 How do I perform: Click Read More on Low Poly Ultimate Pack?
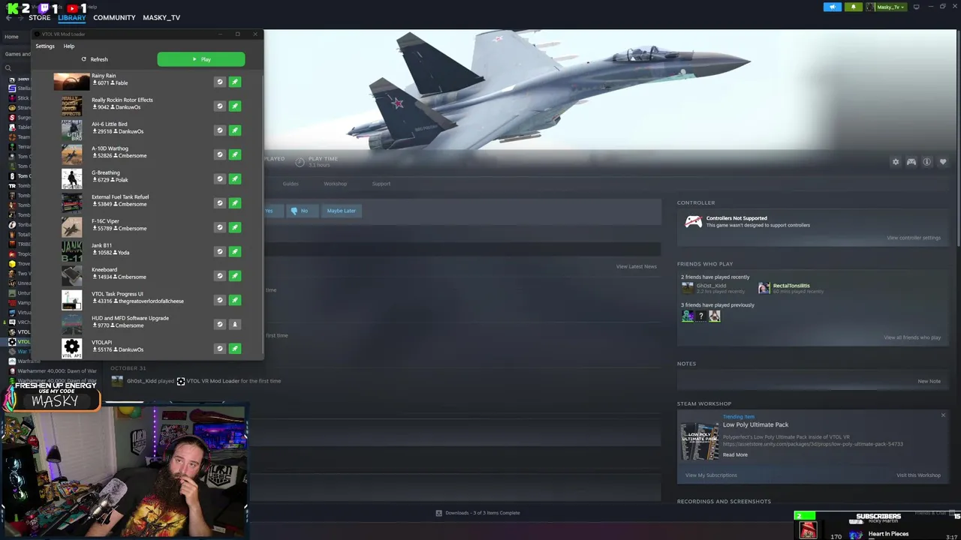pos(735,454)
